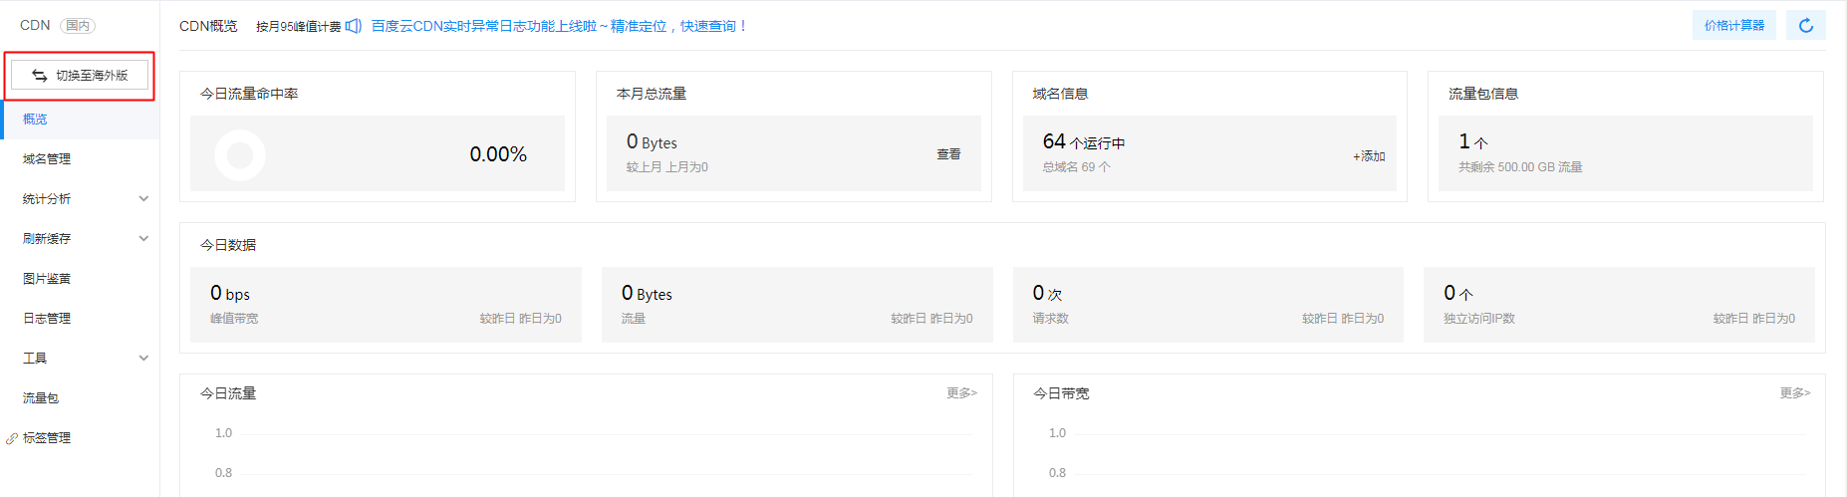1847x497 pixels.
Task: Click the link icon beside 标签管理
Action: [x=12, y=438]
